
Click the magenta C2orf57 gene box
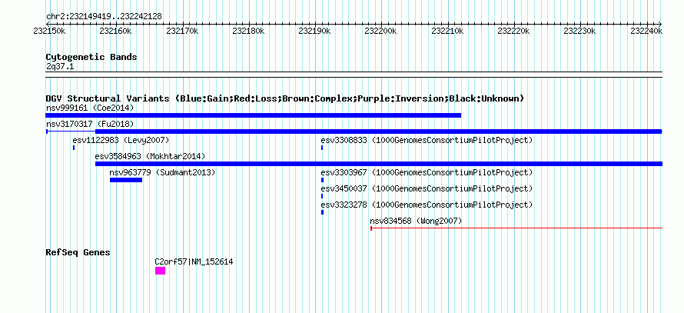pyautogui.click(x=160, y=271)
